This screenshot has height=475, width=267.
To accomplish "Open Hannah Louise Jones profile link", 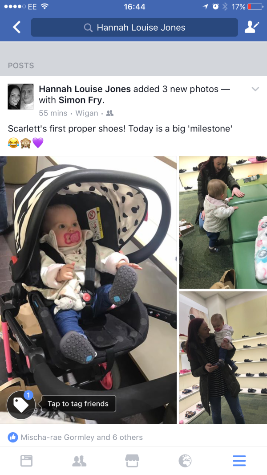I will tap(85, 89).
